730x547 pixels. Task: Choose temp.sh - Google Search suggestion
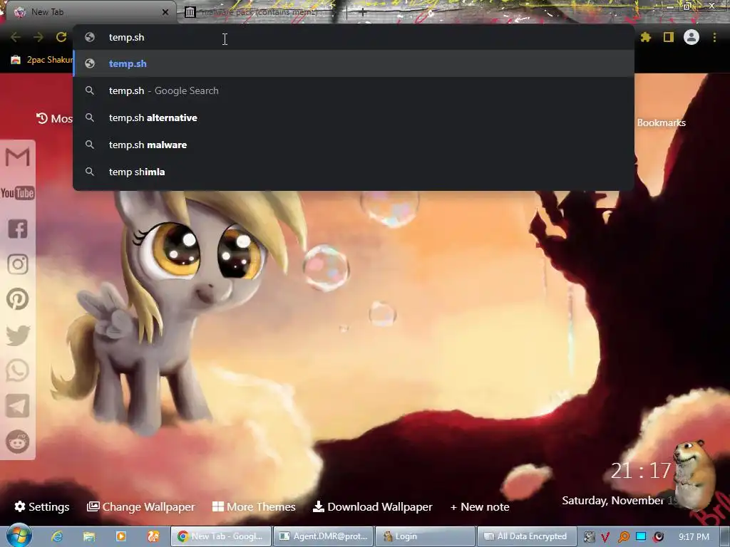[x=354, y=90]
